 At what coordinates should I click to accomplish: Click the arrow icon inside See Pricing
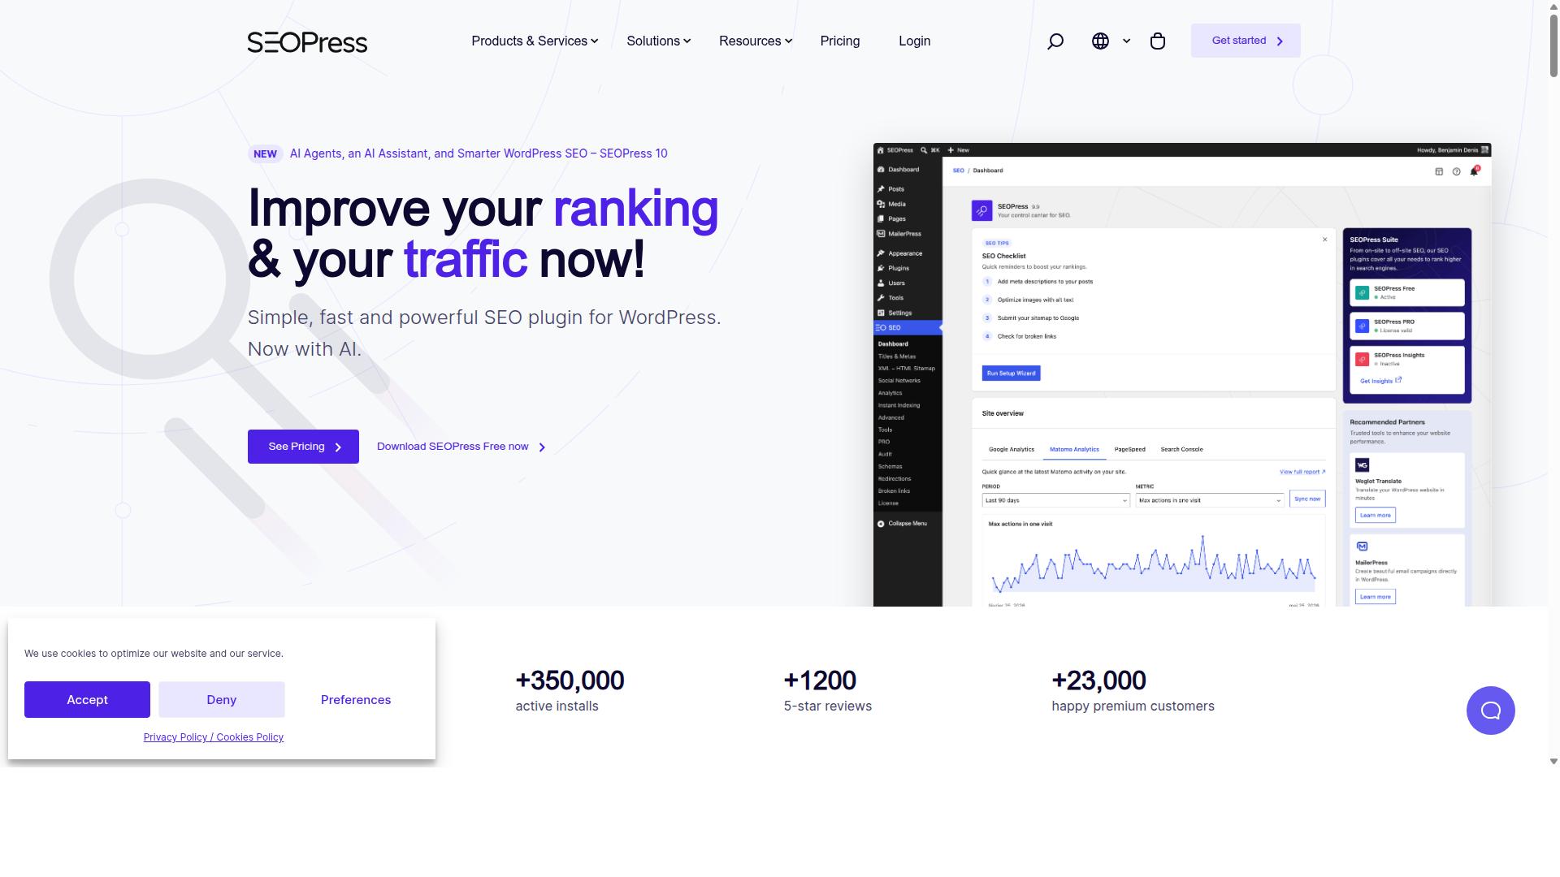338,447
